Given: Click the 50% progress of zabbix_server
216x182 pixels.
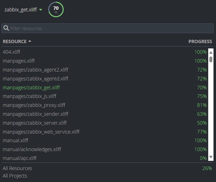Looking at the screenshot, I should coord(202,123).
